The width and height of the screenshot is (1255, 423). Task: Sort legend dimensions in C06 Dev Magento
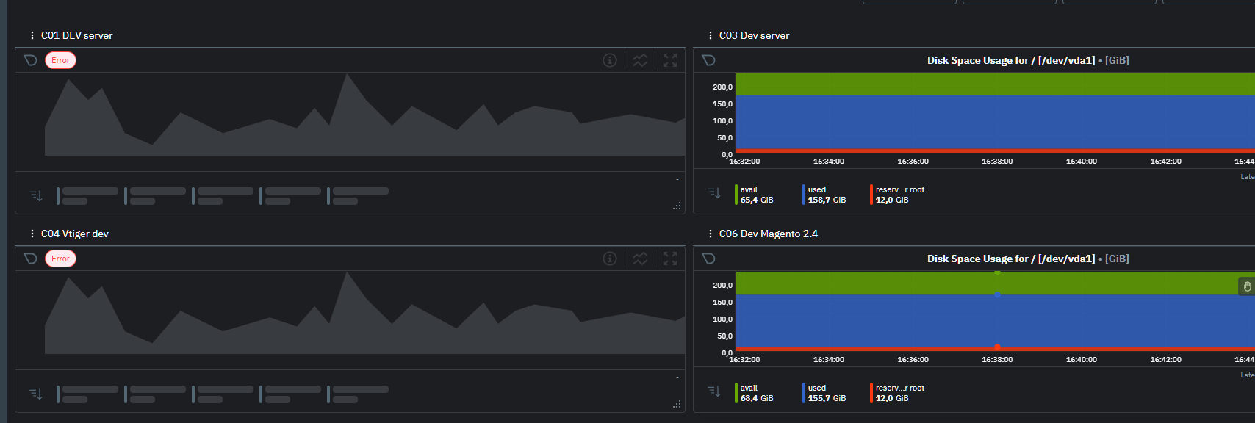point(714,391)
